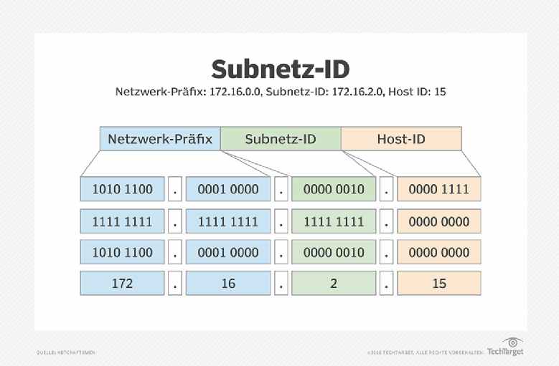This screenshot has width=559, height=366.
Task: Select the orange Host-ID header box
Action: pyautogui.click(x=401, y=139)
